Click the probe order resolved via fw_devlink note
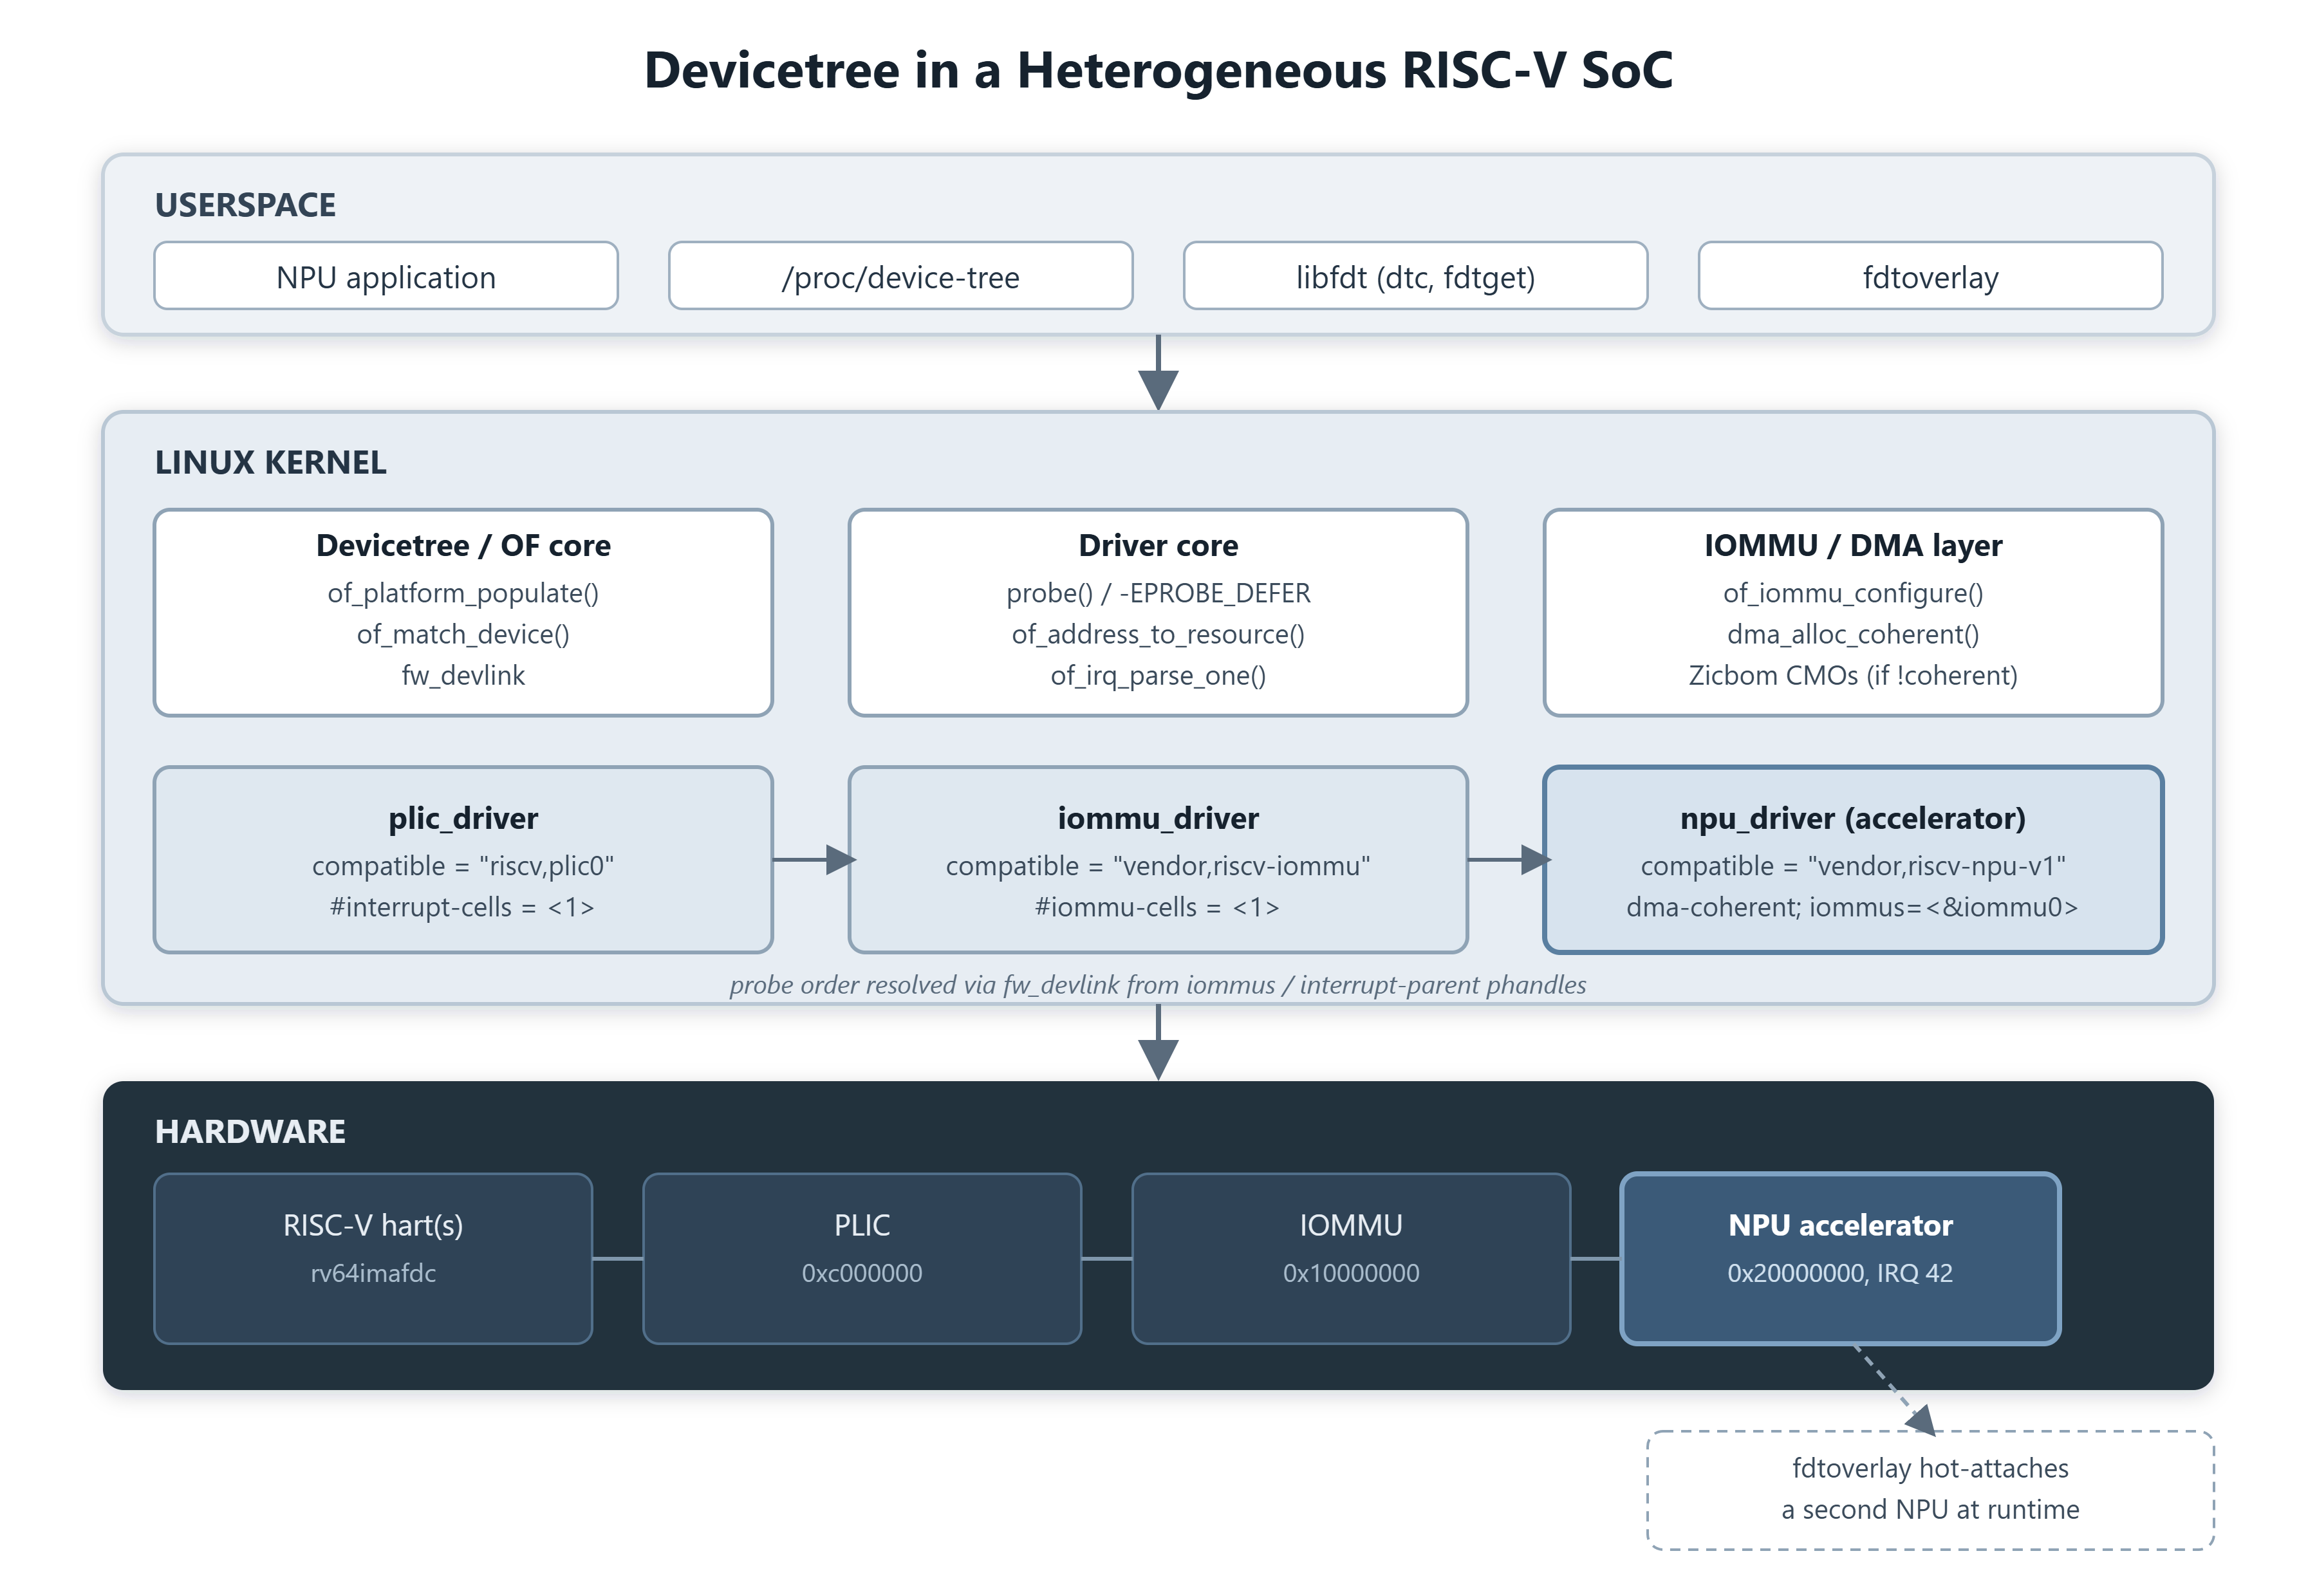Image resolution: width=2317 pixels, height=1596 pixels. [1158, 985]
